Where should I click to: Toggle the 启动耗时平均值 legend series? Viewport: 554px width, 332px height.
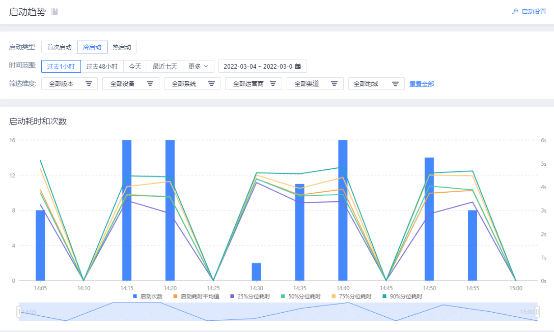(196, 296)
